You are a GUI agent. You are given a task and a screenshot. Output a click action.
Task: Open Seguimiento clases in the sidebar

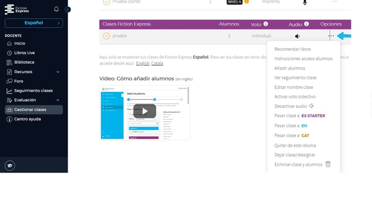click(34, 91)
